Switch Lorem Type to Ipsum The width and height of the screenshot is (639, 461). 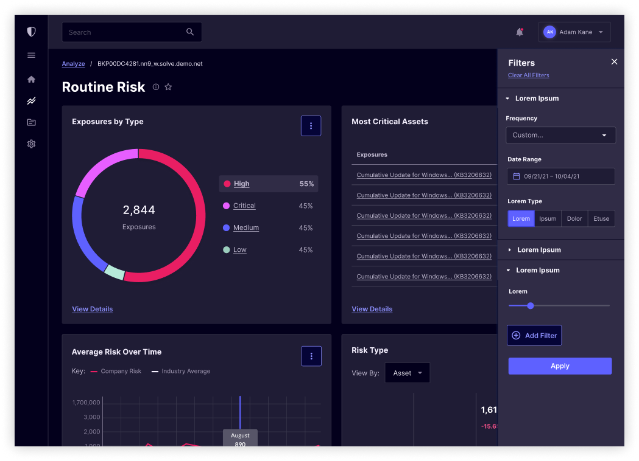tap(548, 218)
